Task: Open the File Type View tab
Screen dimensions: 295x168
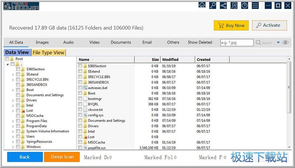Action: [49, 53]
